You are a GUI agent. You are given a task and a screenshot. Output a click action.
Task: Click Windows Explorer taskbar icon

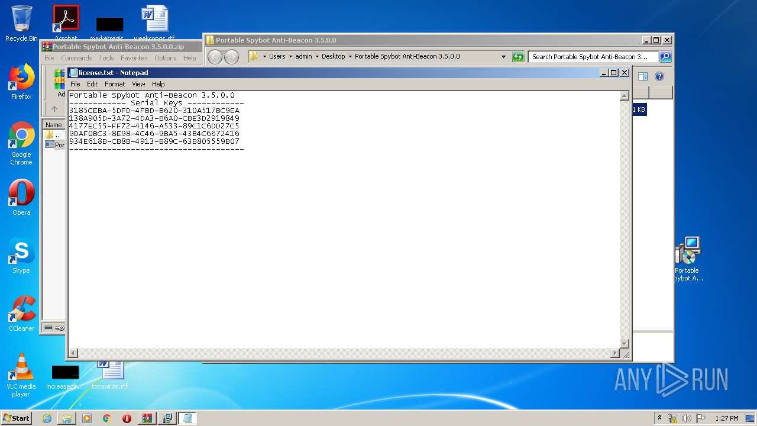67,418
